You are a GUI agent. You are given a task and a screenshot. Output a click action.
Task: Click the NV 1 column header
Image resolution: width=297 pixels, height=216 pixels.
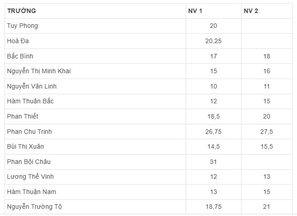click(195, 11)
